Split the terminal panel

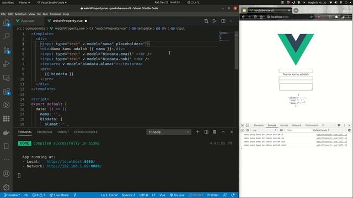[206, 132]
